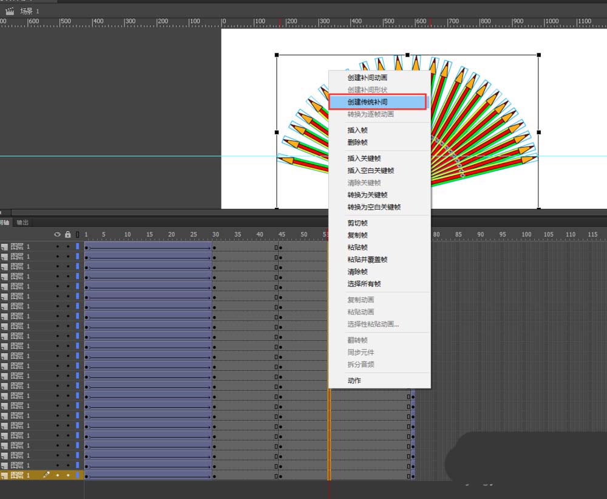Image resolution: width=607 pixels, height=499 pixels.
Task: Click the outline rectangle icon in the timeline header
Action: (77, 234)
